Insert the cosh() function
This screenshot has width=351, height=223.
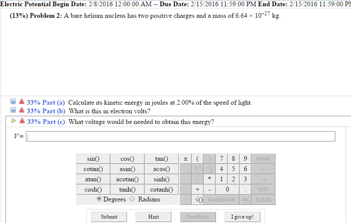[93, 189]
